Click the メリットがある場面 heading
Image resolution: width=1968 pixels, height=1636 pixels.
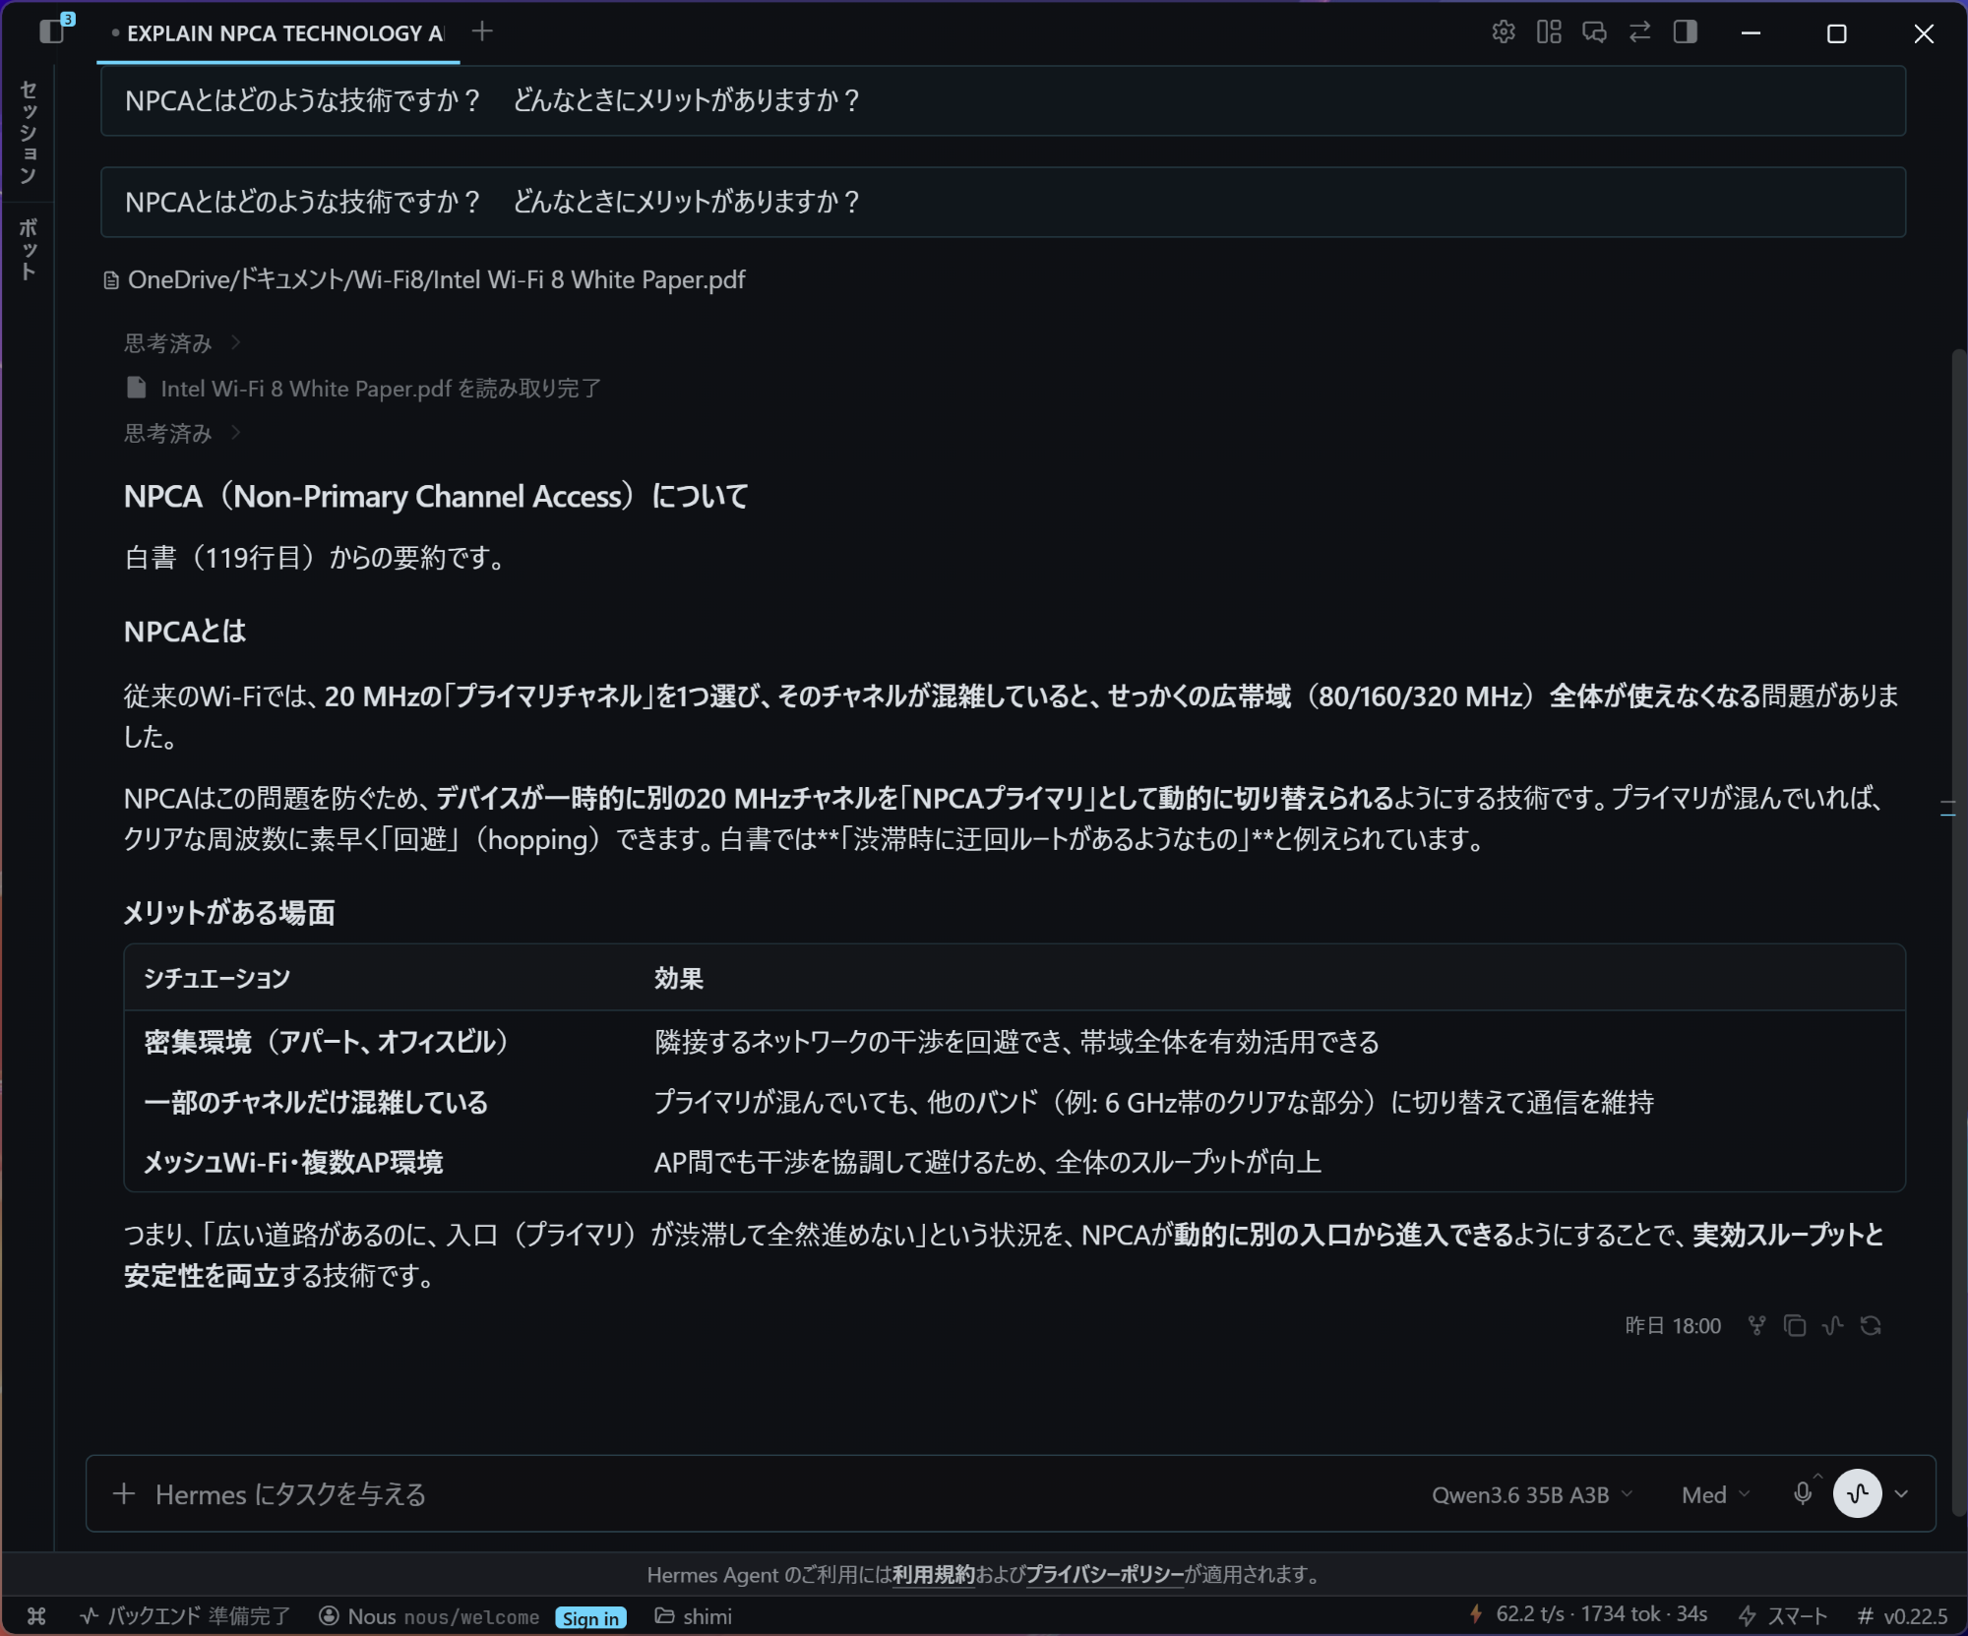(x=229, y=912)
